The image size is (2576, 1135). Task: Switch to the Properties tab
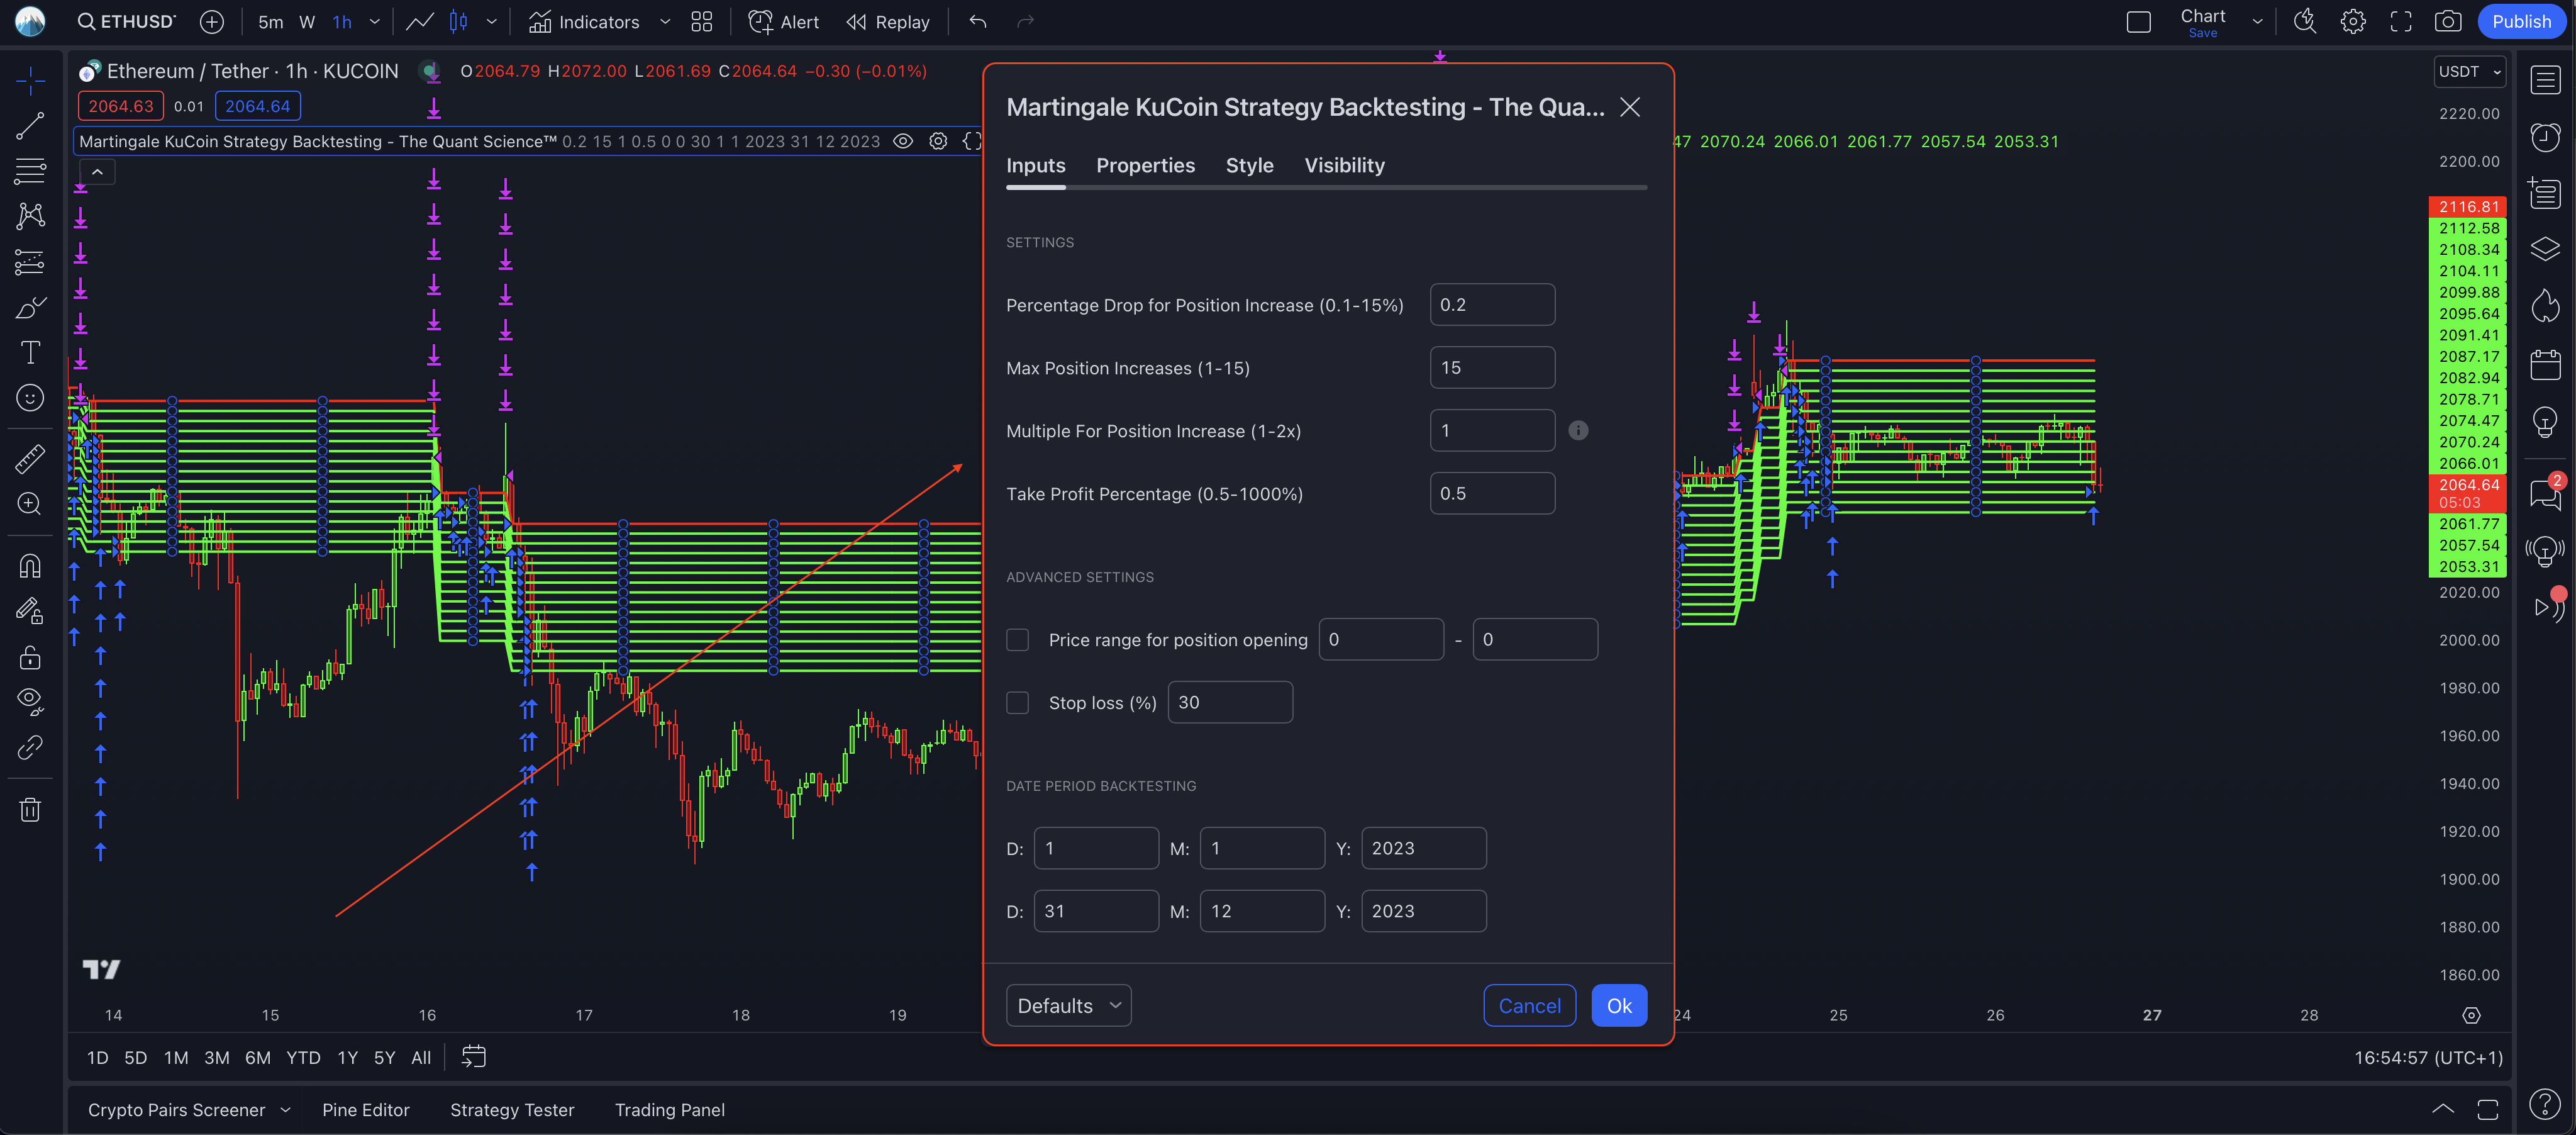pos(1145,165)
